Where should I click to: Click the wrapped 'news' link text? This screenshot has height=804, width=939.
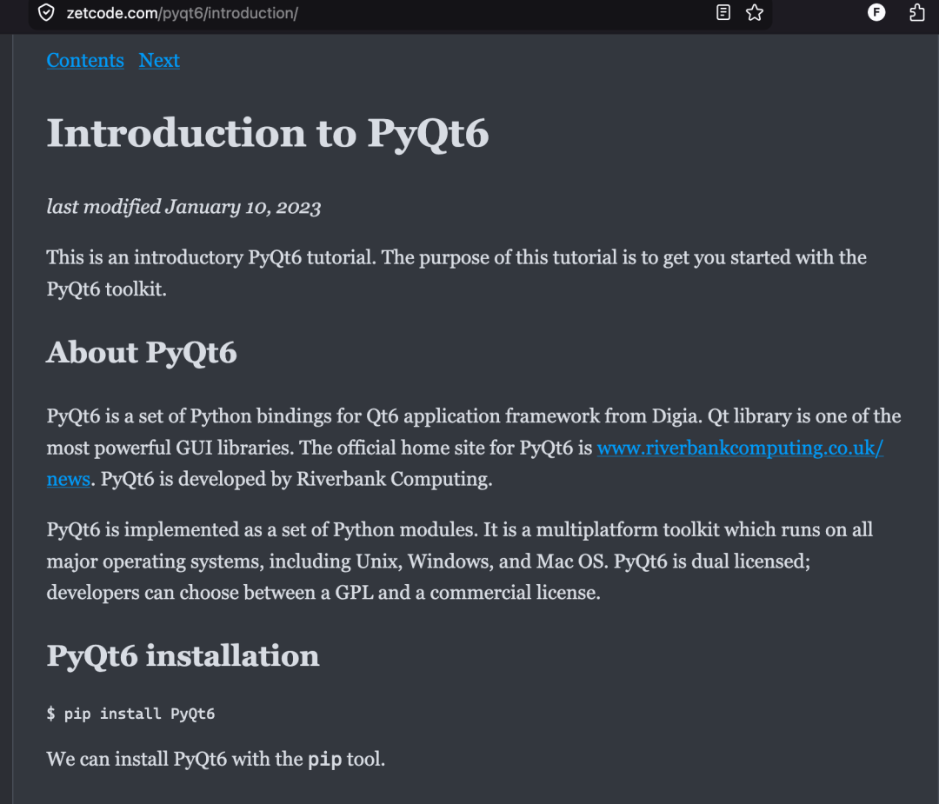click(x=69, y=479)
